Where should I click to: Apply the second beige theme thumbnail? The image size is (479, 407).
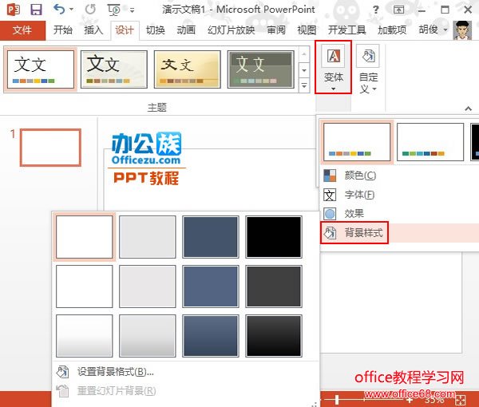tap(114, 69)
